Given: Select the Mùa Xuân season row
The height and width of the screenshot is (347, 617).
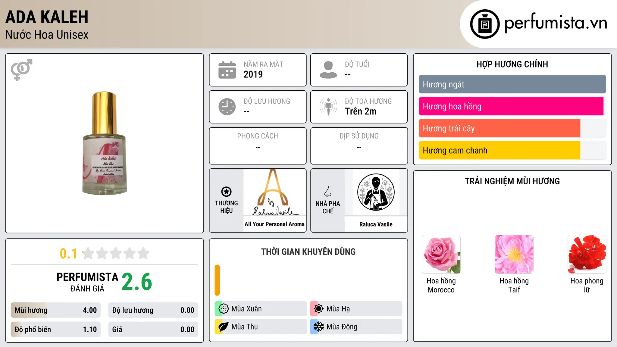Looking at the screenshot, I should [x=261, y=309].
